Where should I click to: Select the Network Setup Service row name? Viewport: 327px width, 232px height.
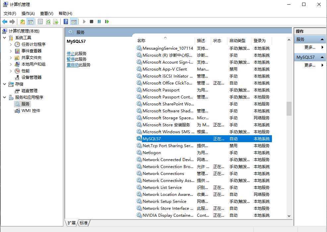[164, 202]
